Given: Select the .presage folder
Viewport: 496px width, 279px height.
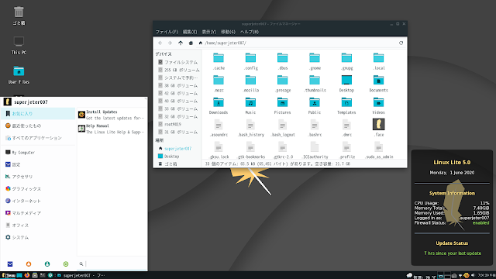Looking at the screenshot, I should 282,84.
